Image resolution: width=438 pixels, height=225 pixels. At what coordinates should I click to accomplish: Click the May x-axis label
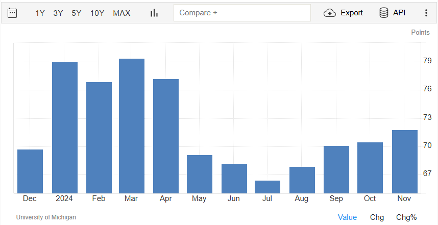[199, 198]
